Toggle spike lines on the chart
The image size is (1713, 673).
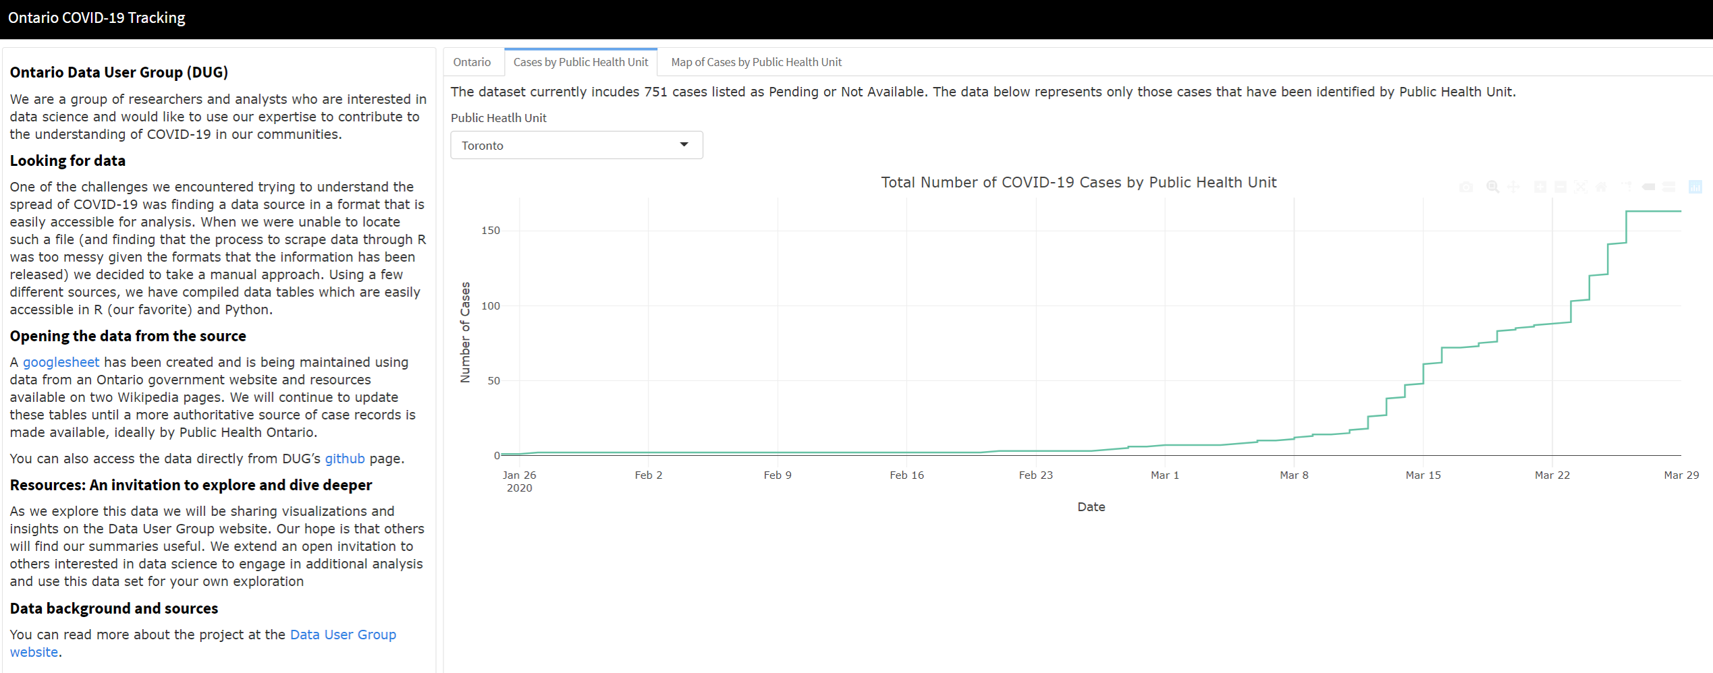[x=1627, y=187]
